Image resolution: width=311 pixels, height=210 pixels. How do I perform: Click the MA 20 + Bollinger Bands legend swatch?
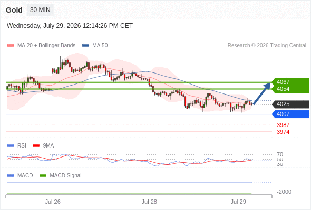point(11,46)
